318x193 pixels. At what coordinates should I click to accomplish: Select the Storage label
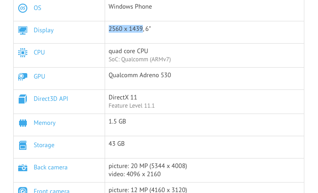tap(44, 145)
